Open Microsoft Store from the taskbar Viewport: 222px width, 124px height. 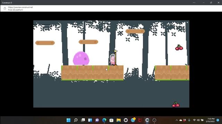111,120
